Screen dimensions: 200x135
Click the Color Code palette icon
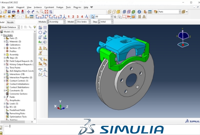(x=156, y=12)
